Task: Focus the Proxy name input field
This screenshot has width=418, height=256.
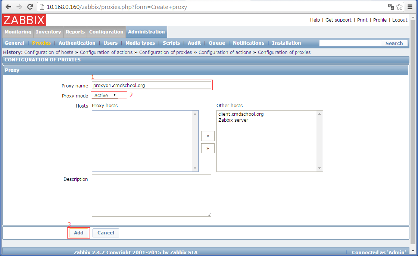Action: 152,85
